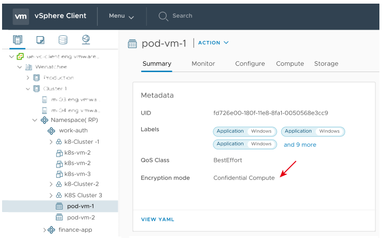
Task: Click the search magnifier icon
Action: [x=163, y=16]
